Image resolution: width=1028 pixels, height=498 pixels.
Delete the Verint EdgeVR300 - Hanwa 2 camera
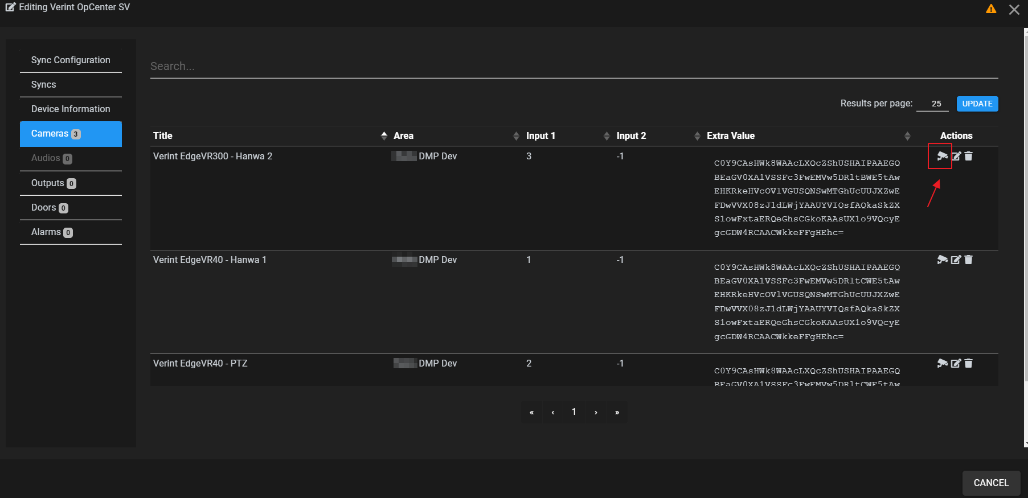click(x=969, y=156)
